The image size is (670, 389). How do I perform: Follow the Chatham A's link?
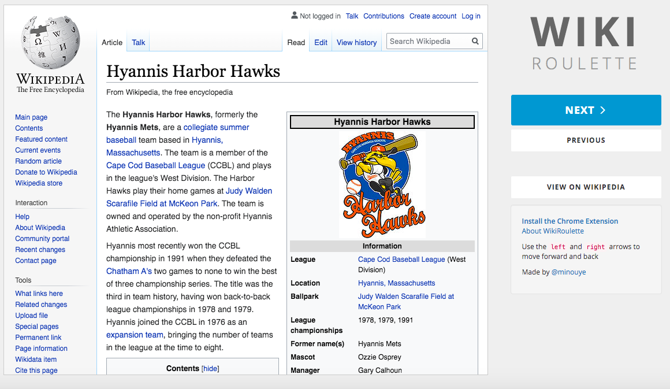coord(129,271)
